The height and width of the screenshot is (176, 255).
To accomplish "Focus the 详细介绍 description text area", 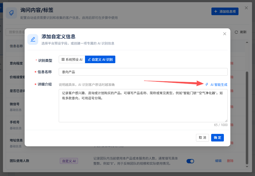I will 143,106.
